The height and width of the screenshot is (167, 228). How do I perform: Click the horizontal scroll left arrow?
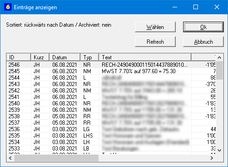(10, 158)
